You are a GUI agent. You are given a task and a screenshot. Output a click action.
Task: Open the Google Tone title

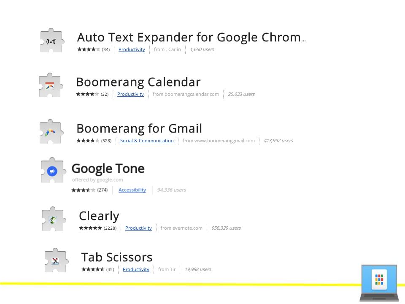click(x=108, y=168)
